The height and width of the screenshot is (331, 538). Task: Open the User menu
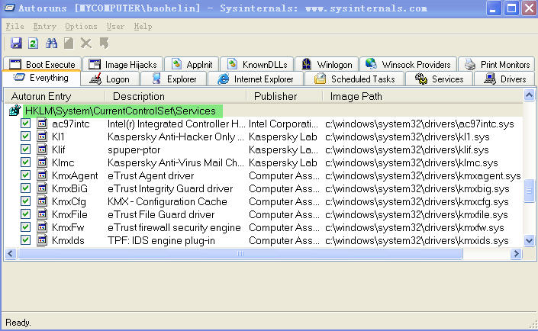(x=115, y=26)
